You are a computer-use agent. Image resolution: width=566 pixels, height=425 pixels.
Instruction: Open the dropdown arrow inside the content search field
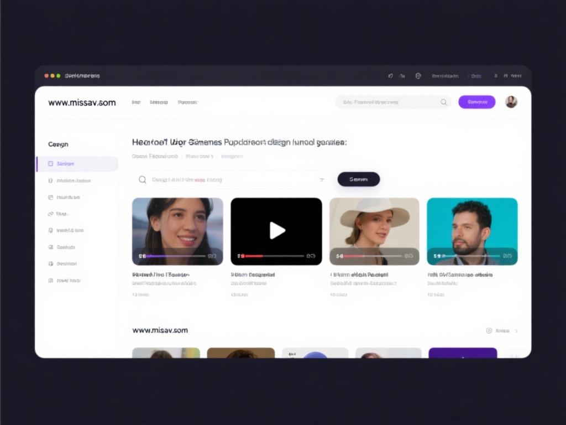(x=322, y=180)
